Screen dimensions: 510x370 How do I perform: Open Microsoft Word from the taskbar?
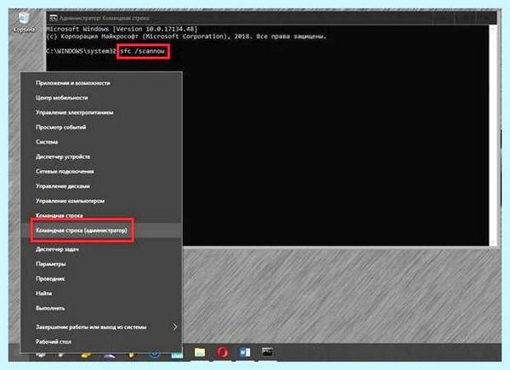coord(245,352)
